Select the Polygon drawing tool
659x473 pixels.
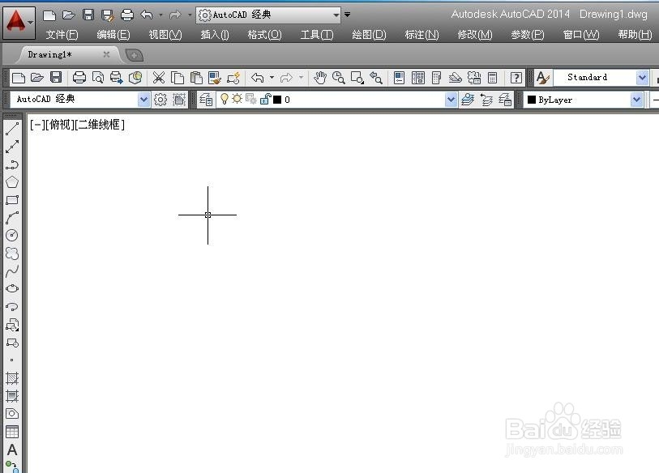(11, 182)
